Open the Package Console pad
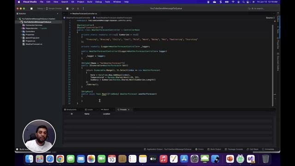Image resolution: width=295 pixels, height=166 pixels. 234,149
